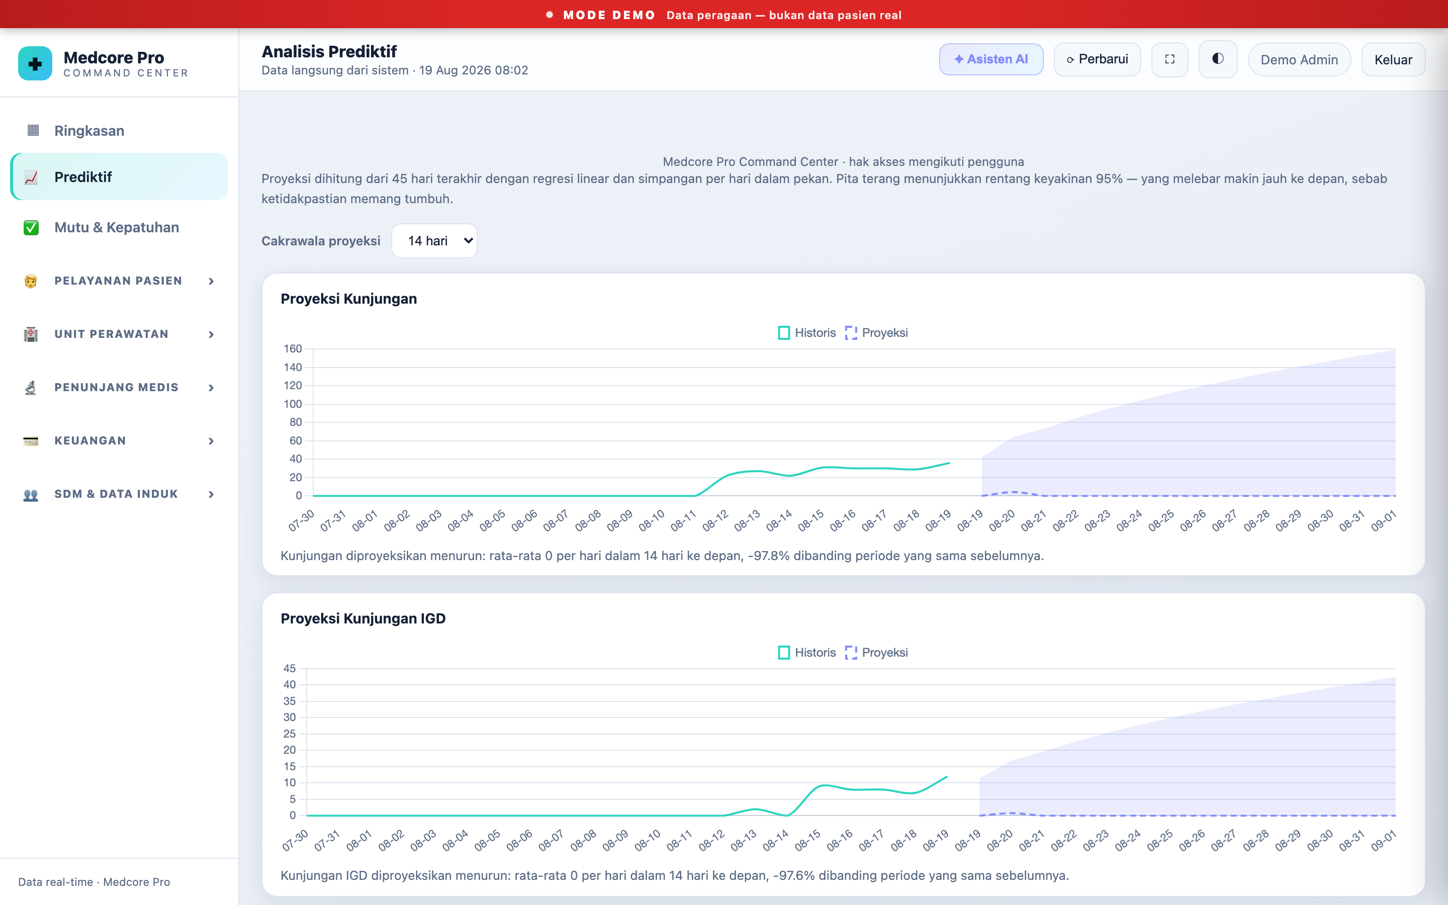Expand the Keuangan section chevron

(211, 441)
